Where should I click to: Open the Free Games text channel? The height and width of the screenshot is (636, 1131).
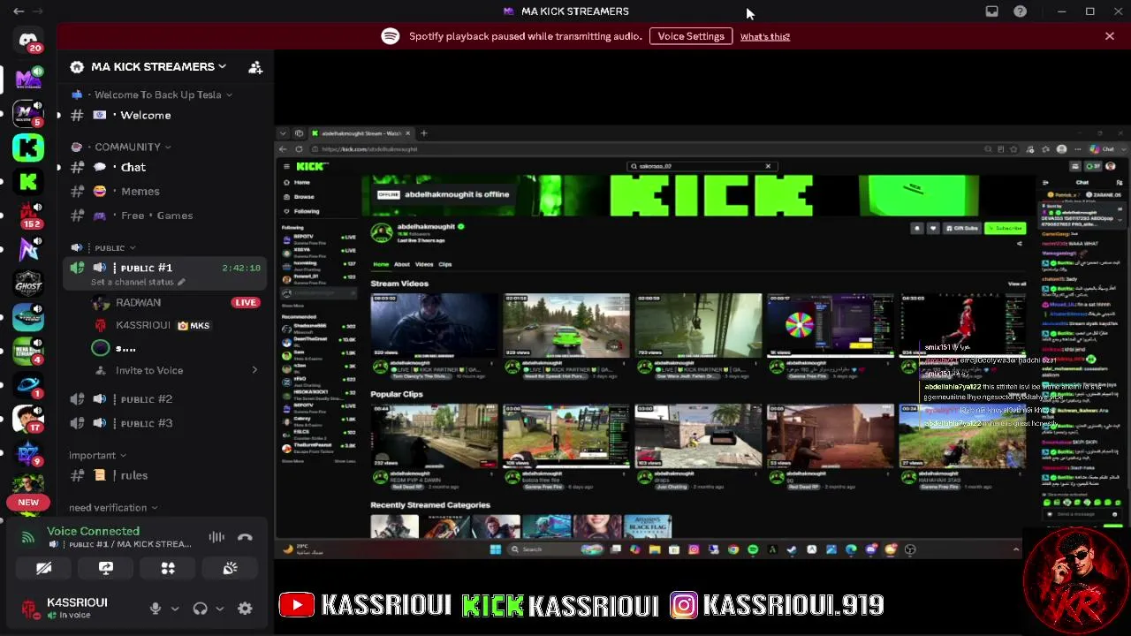pos(163,216)
